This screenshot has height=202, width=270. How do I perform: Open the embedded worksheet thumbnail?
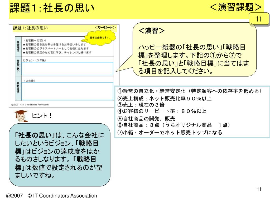click(x=64, y=66)
